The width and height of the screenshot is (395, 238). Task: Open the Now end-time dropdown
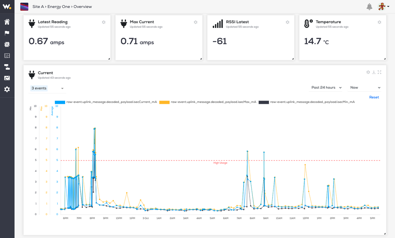point(365,87)
